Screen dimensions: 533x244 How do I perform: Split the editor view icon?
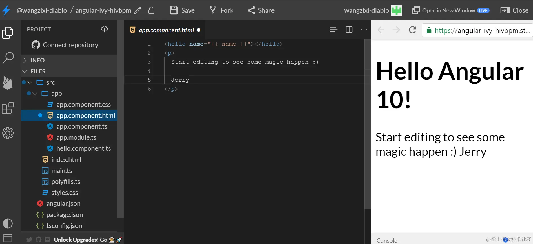click(349, 30)
